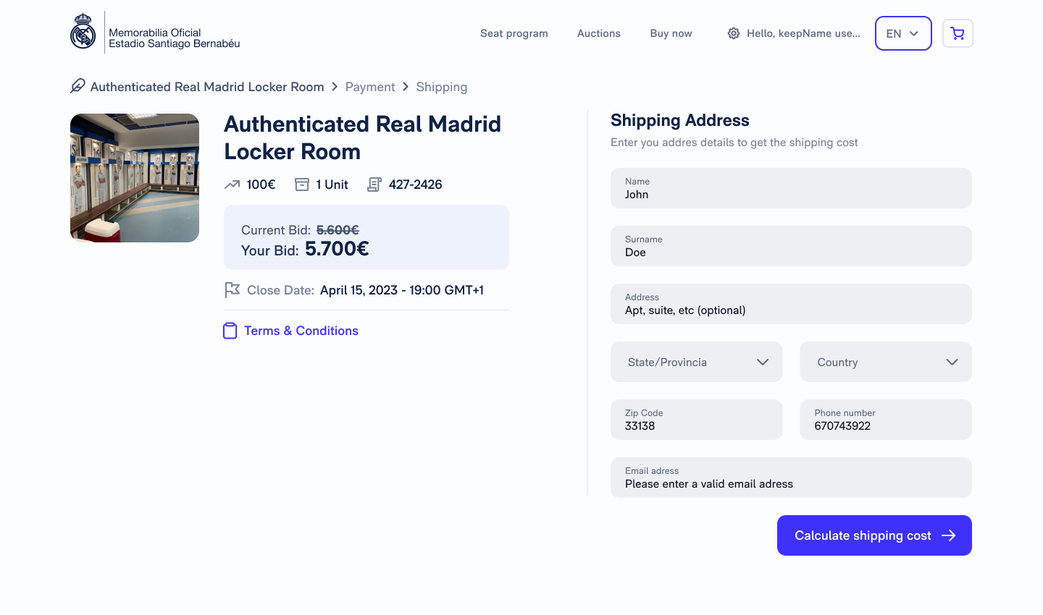Open the shopping cart icon

click(958, 33)
